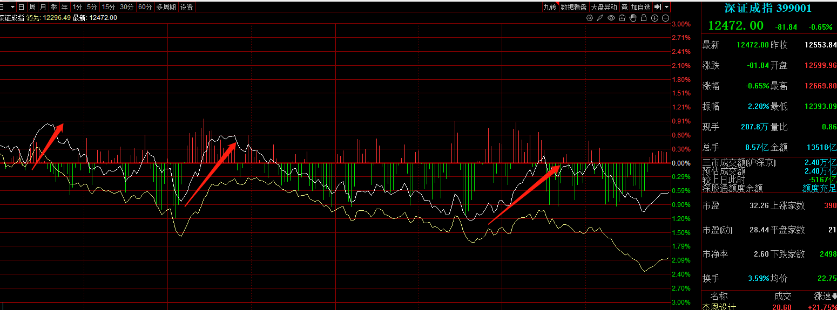
Task: Select the 5分 period tab
Action: click(x=92, y=7)
